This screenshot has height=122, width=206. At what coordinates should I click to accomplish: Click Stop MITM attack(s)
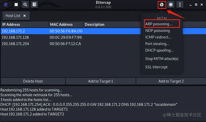click(x=162, y=59)
